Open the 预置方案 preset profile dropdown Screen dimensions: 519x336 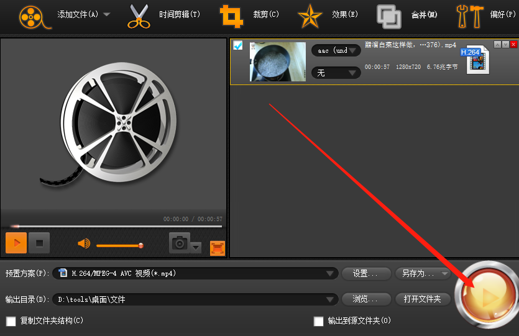pos(195,273)
